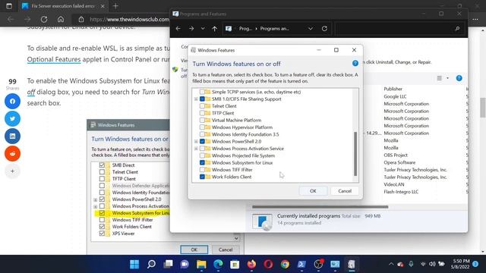The height and width of the screenshot is (273, 486).
Task: Open OBS Studio from taskbar
Action: tap(318, 264)
